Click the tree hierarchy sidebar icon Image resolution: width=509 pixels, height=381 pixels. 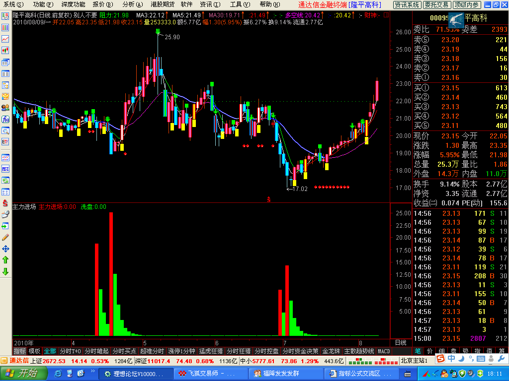(5, 85)
